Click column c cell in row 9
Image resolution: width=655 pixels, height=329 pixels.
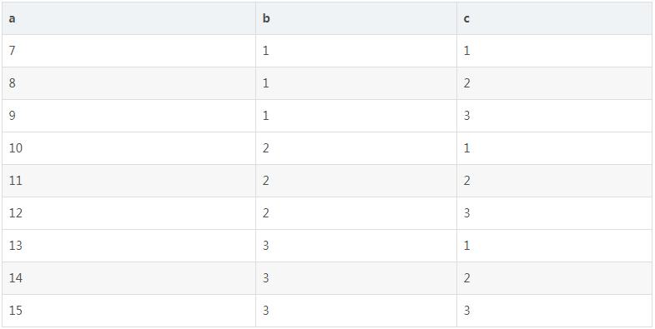554,116
